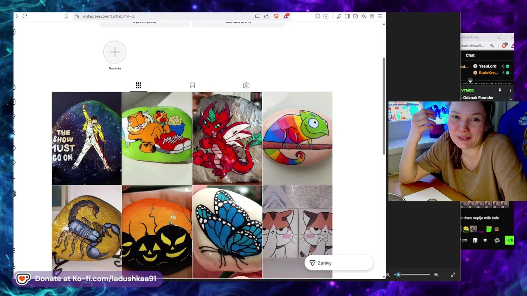
Task: Open the rainbow chameleon rock post
Action: (x=297, y=138)
